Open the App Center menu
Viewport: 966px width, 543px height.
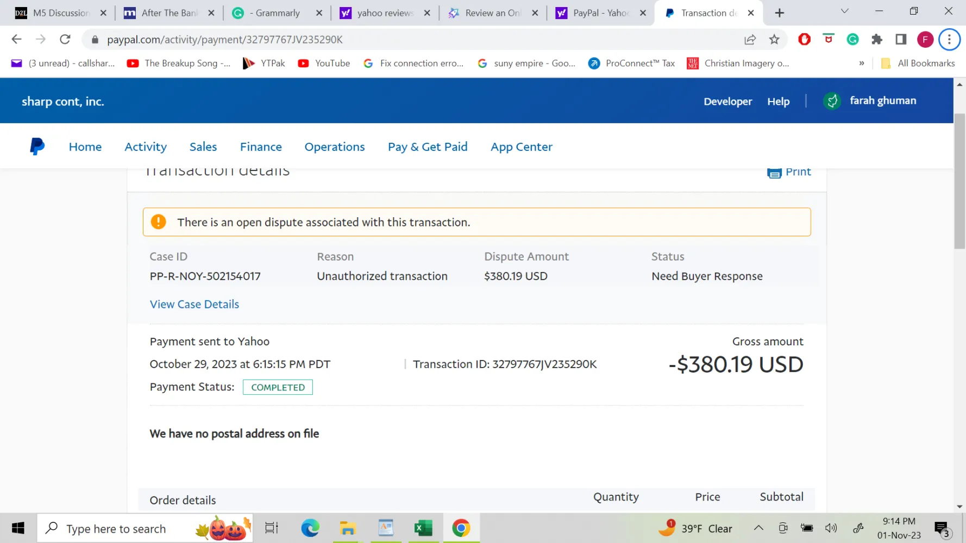pos(522,147)
